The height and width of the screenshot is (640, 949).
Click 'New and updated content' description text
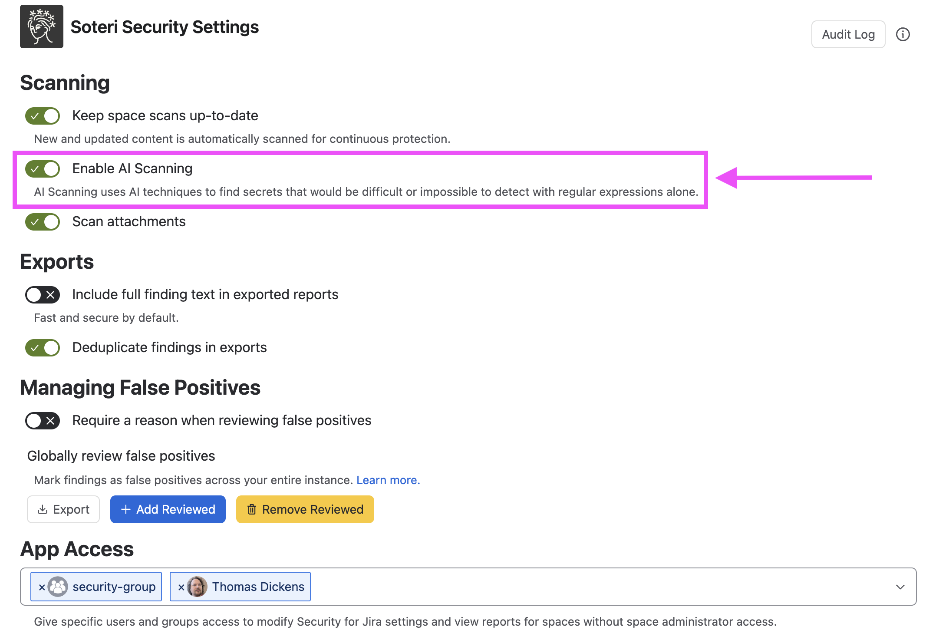click(242, 139)
